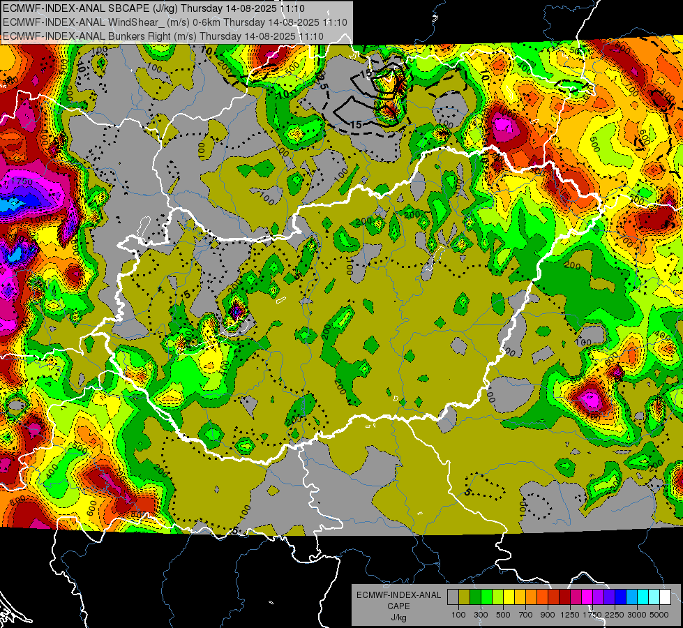Select the dark red legend swatch before 1250
The width and height of the screenshot is (683, 628).
point(564,597)
